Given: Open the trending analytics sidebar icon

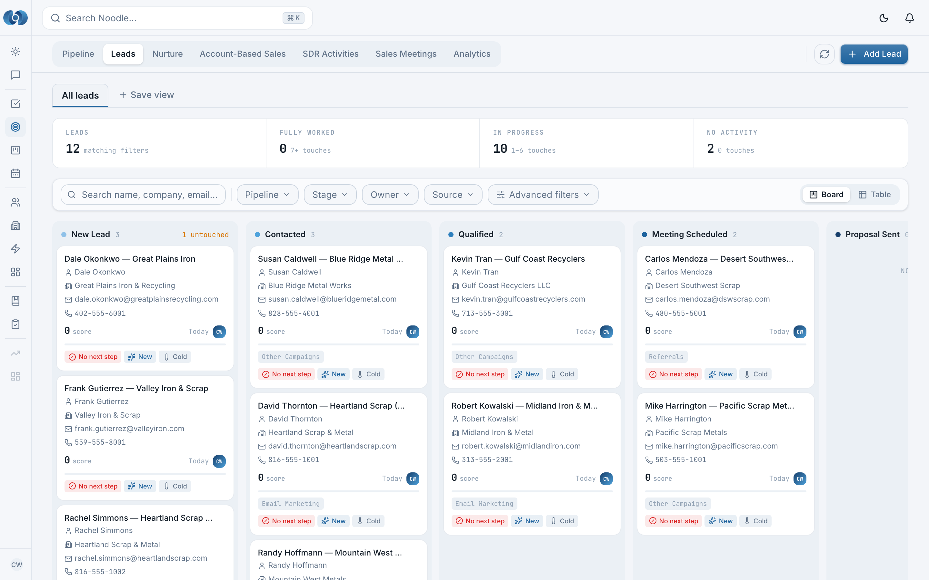Looking at the screenshot, I should 15,353.
